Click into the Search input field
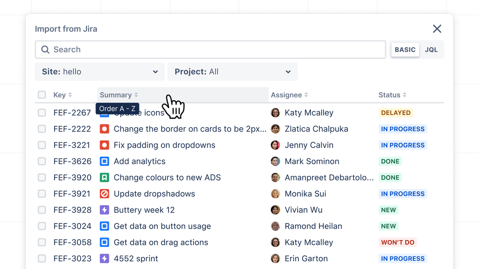Image resolution: width=479 pixels, height=269 pixels. (210, 49)
